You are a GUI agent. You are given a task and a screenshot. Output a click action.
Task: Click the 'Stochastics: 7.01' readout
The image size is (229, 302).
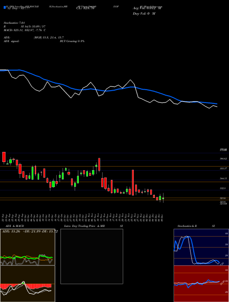click(x=14, y=23)
